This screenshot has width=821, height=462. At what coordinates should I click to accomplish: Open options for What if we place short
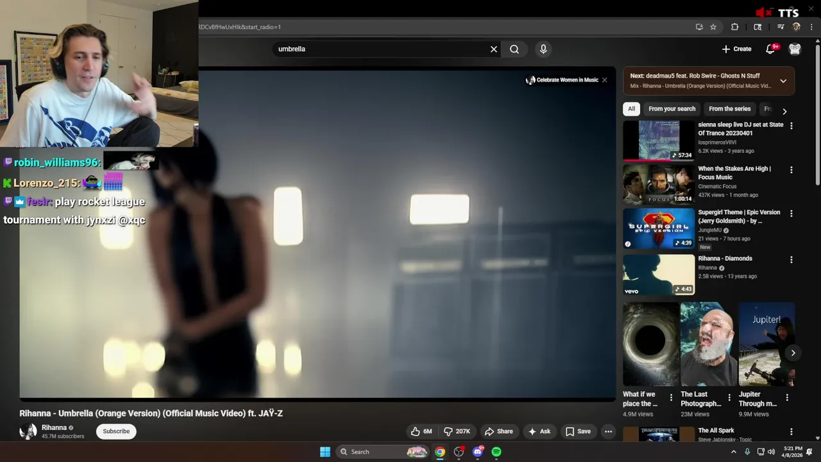click(671, 398)
